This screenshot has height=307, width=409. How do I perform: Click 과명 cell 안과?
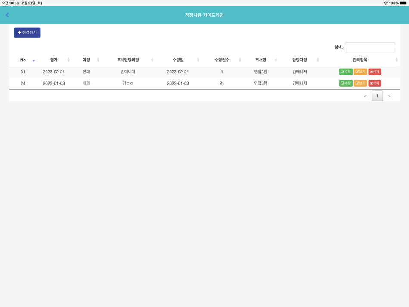[86, 72]
